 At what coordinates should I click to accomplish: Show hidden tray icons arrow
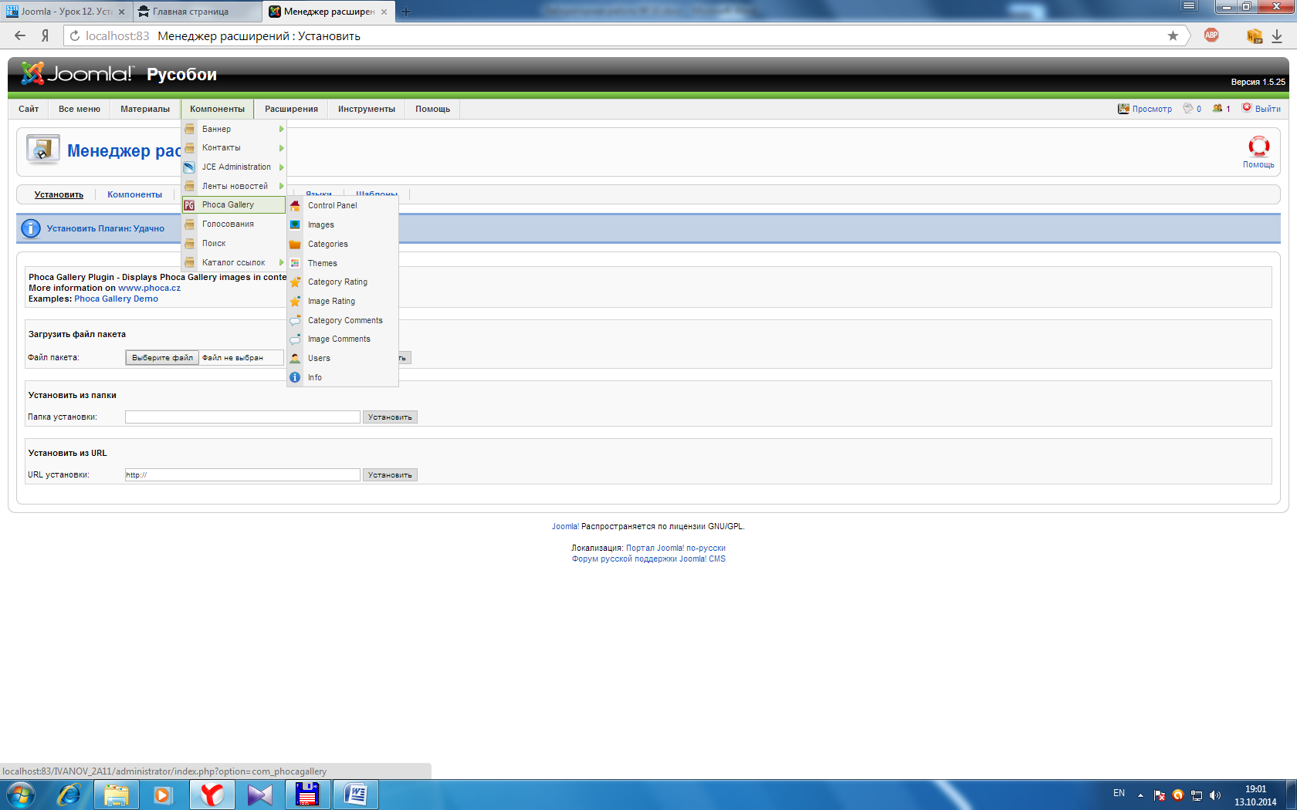pyautogui.click(x=1140, y=795)
